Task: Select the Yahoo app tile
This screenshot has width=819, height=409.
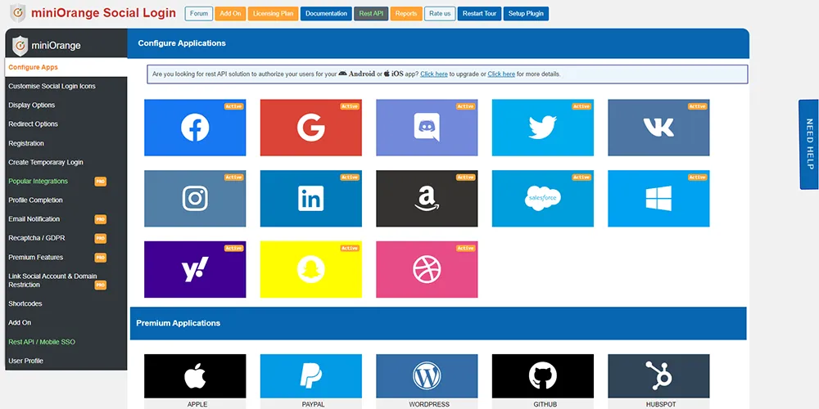Action: pos(195,269)
